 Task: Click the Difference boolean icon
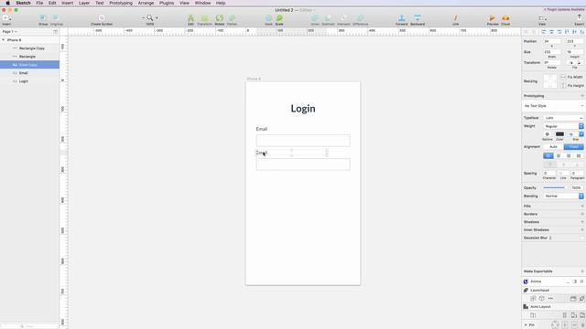[x=360, y=18]
